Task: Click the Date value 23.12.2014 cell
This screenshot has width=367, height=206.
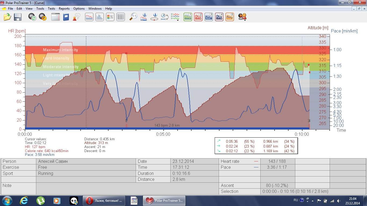Action: click(x=195, y=161)
